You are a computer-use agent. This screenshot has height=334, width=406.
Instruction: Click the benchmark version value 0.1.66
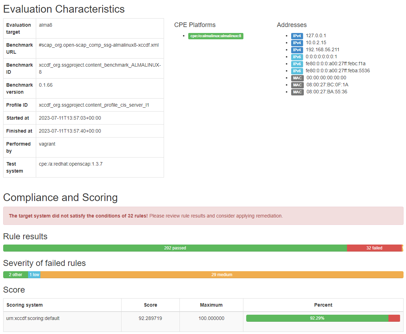[x=46, y=85]
